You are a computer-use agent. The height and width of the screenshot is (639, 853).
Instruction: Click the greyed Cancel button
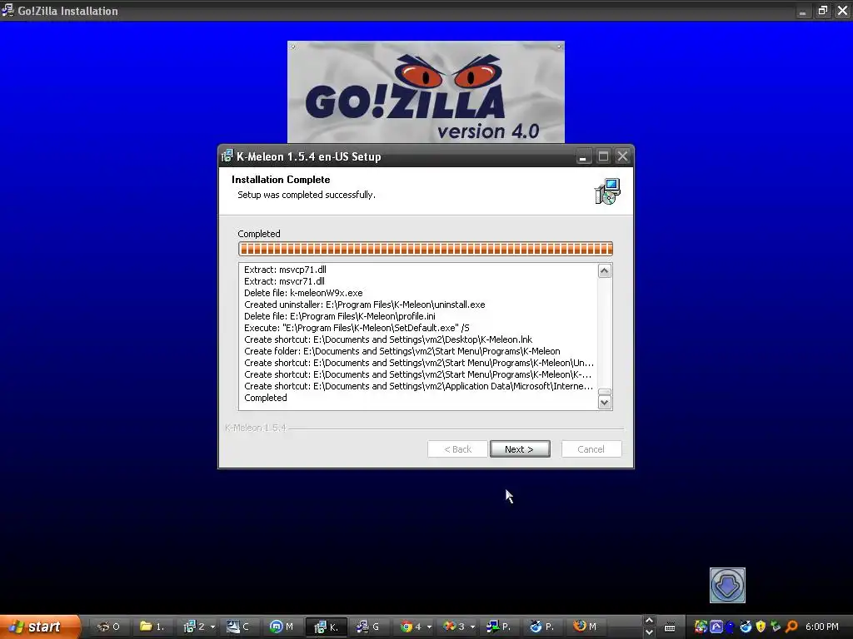coord(591,448)
